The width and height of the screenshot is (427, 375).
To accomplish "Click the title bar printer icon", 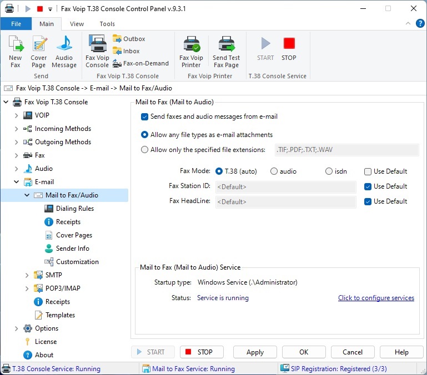I will click(9, 8).
